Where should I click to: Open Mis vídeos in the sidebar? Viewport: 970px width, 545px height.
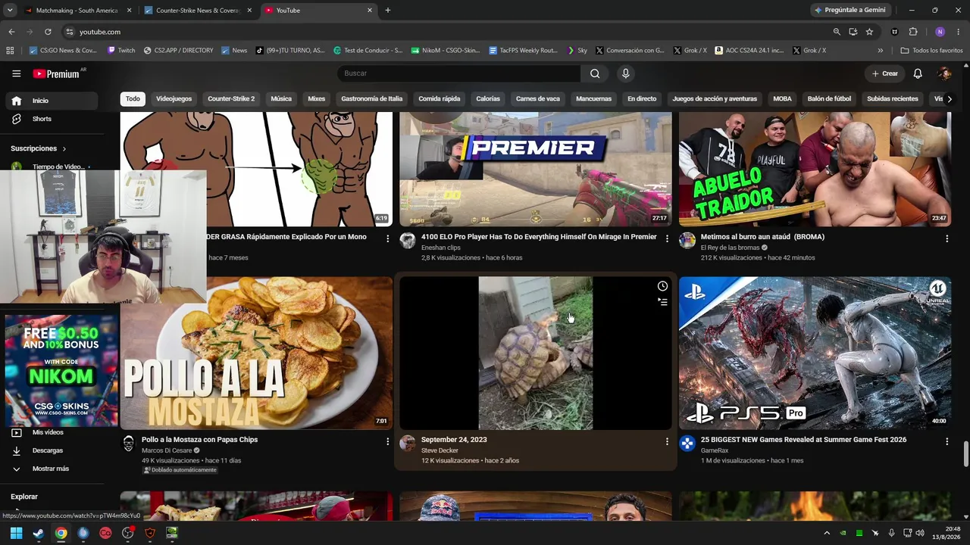coord(48,432)
